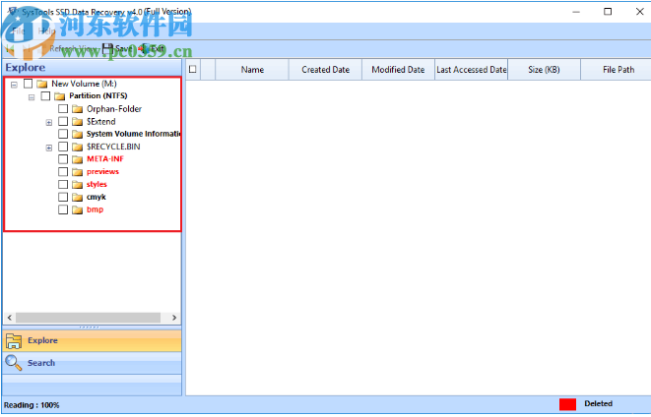Click the previews folder icon
This screenshot has height=417, width=651.
click(77, 172)
